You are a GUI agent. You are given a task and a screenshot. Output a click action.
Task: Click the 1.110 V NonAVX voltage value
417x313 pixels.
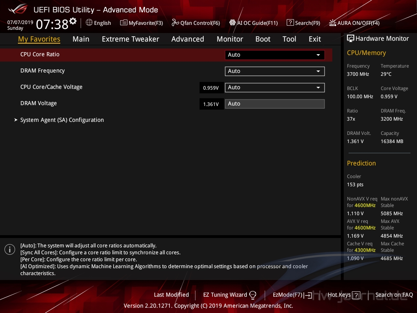(355, 214)
